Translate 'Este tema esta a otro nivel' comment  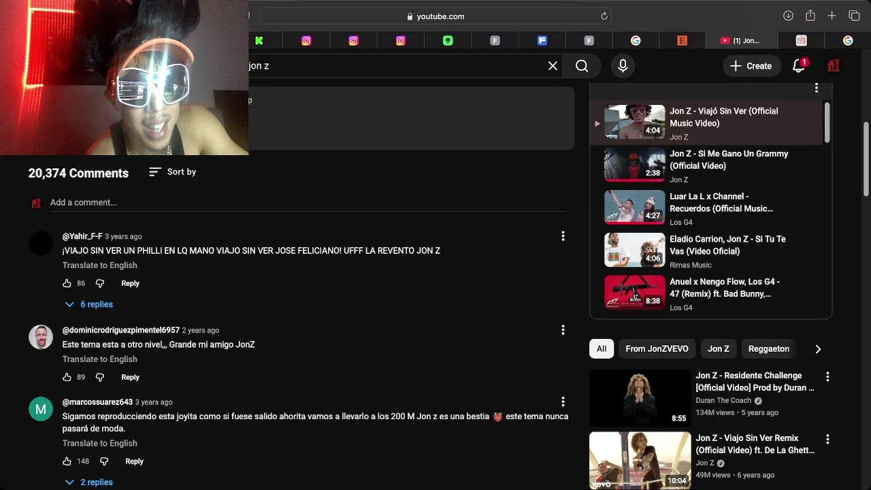point(100,359)
